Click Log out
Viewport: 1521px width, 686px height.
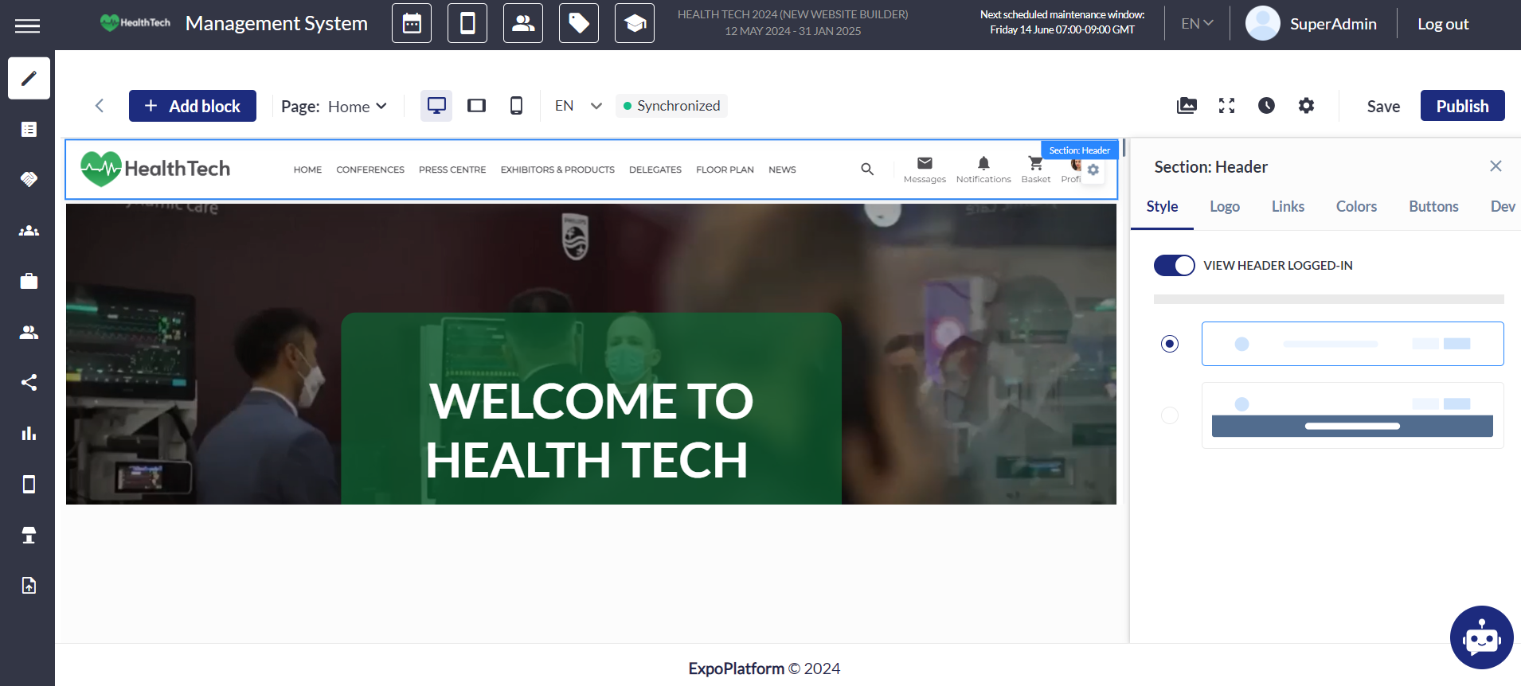[x=1443, y=24]
